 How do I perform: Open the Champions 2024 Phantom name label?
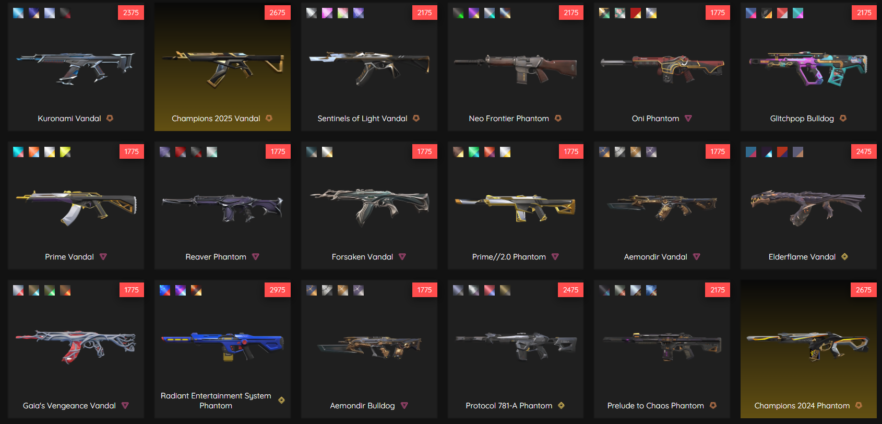(802, 406)
